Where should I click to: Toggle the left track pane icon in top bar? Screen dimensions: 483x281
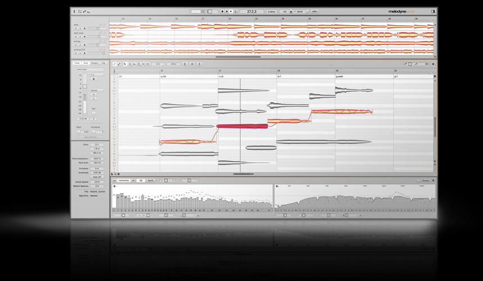75,11
